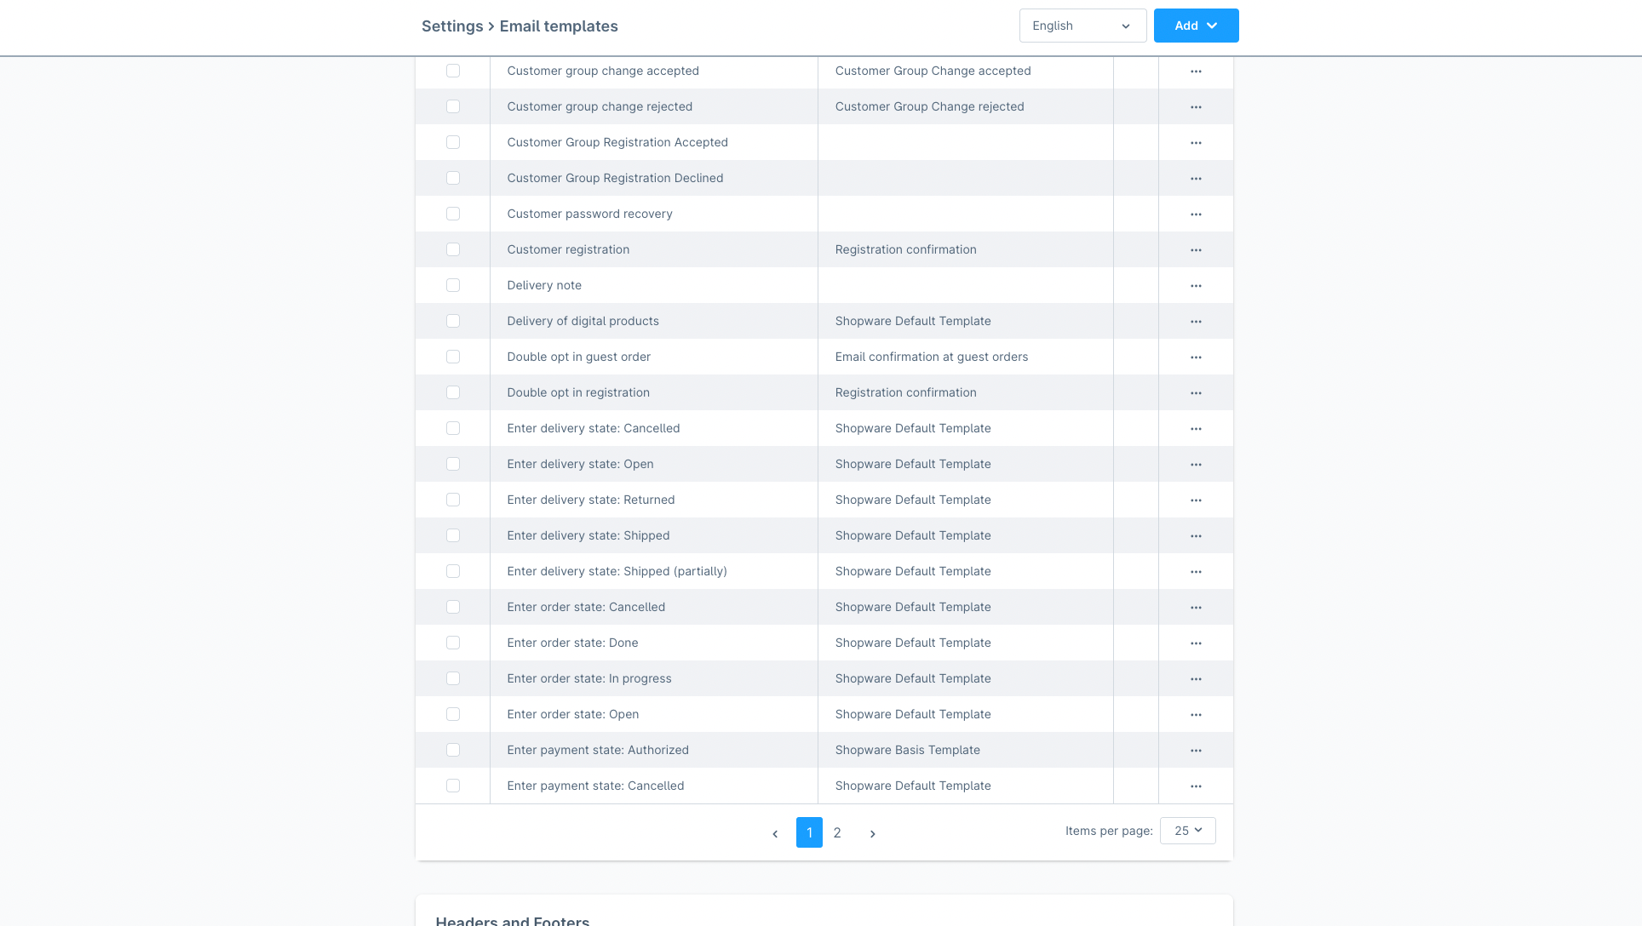Navigate to Email templates section

(560, 26)
